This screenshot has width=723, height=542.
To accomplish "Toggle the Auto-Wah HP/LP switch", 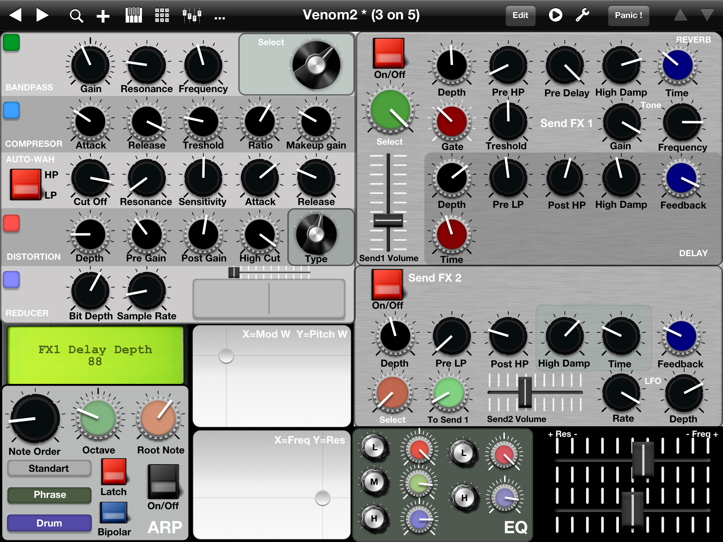I will coord(25,184).
